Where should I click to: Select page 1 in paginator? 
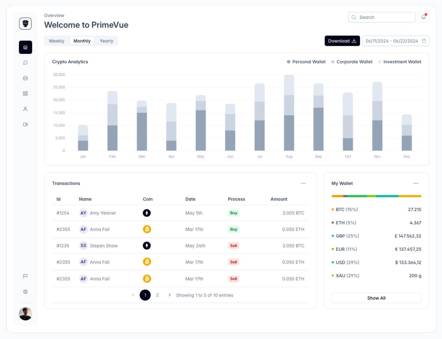tap(145, 295)
